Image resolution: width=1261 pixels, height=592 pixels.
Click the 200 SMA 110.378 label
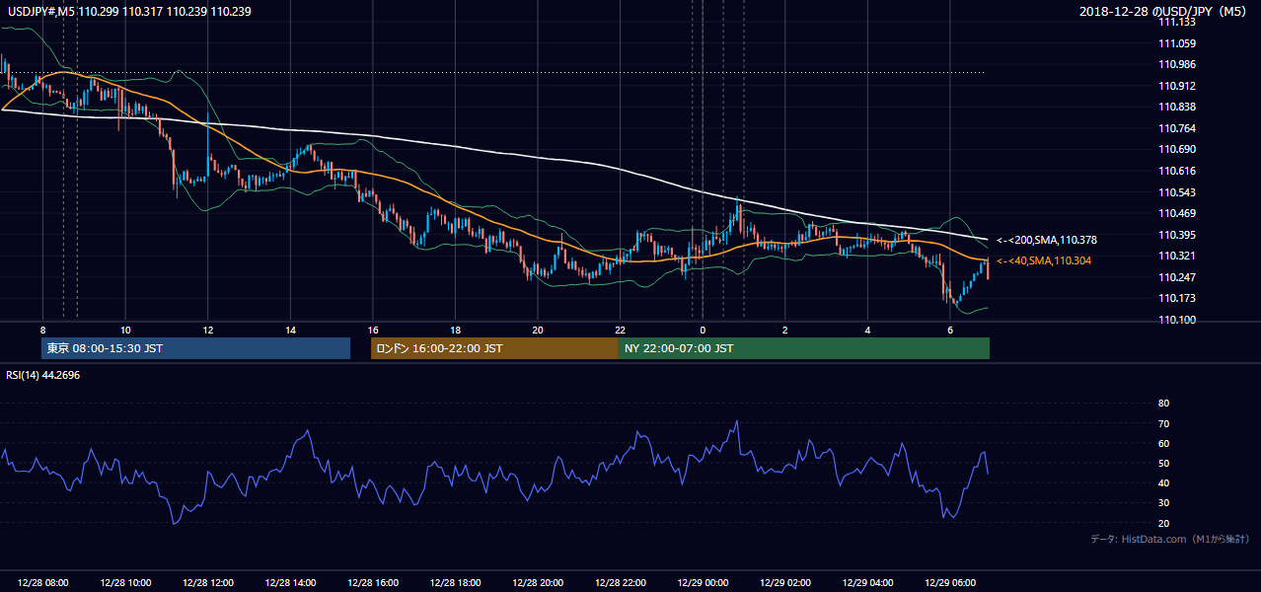pyautogui.click(x=1047, y=240)
